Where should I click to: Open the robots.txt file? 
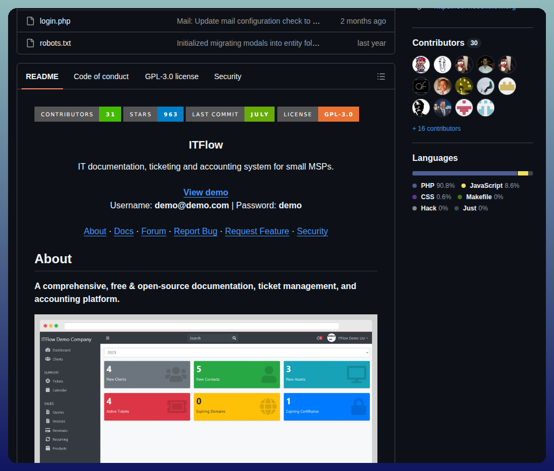point(55,43)
